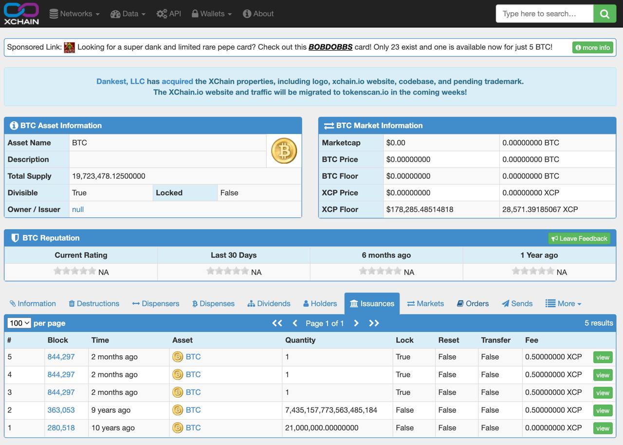Switch to the Dividends tab
Viewport: 623px width, 445px height.
click(269, 303)
